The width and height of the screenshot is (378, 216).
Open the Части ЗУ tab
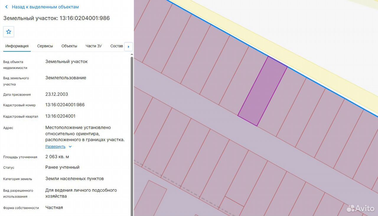pyautogui.click(x=94, y=46)
